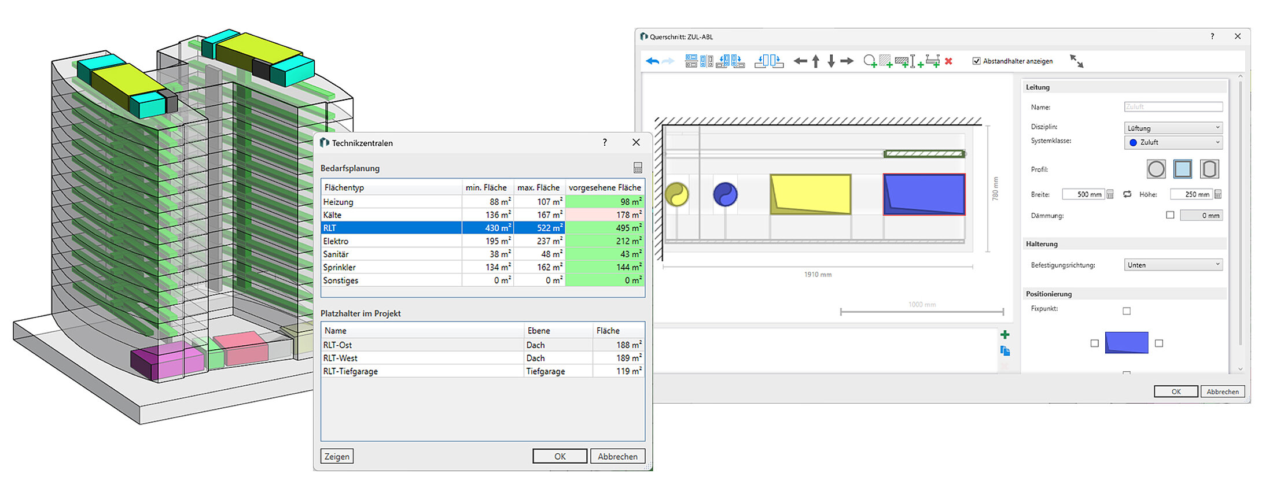Click Abbrechen in Technikzentralen dialog
The height and width of the screenshot is (499, 1273).
[x=617, y=456]
